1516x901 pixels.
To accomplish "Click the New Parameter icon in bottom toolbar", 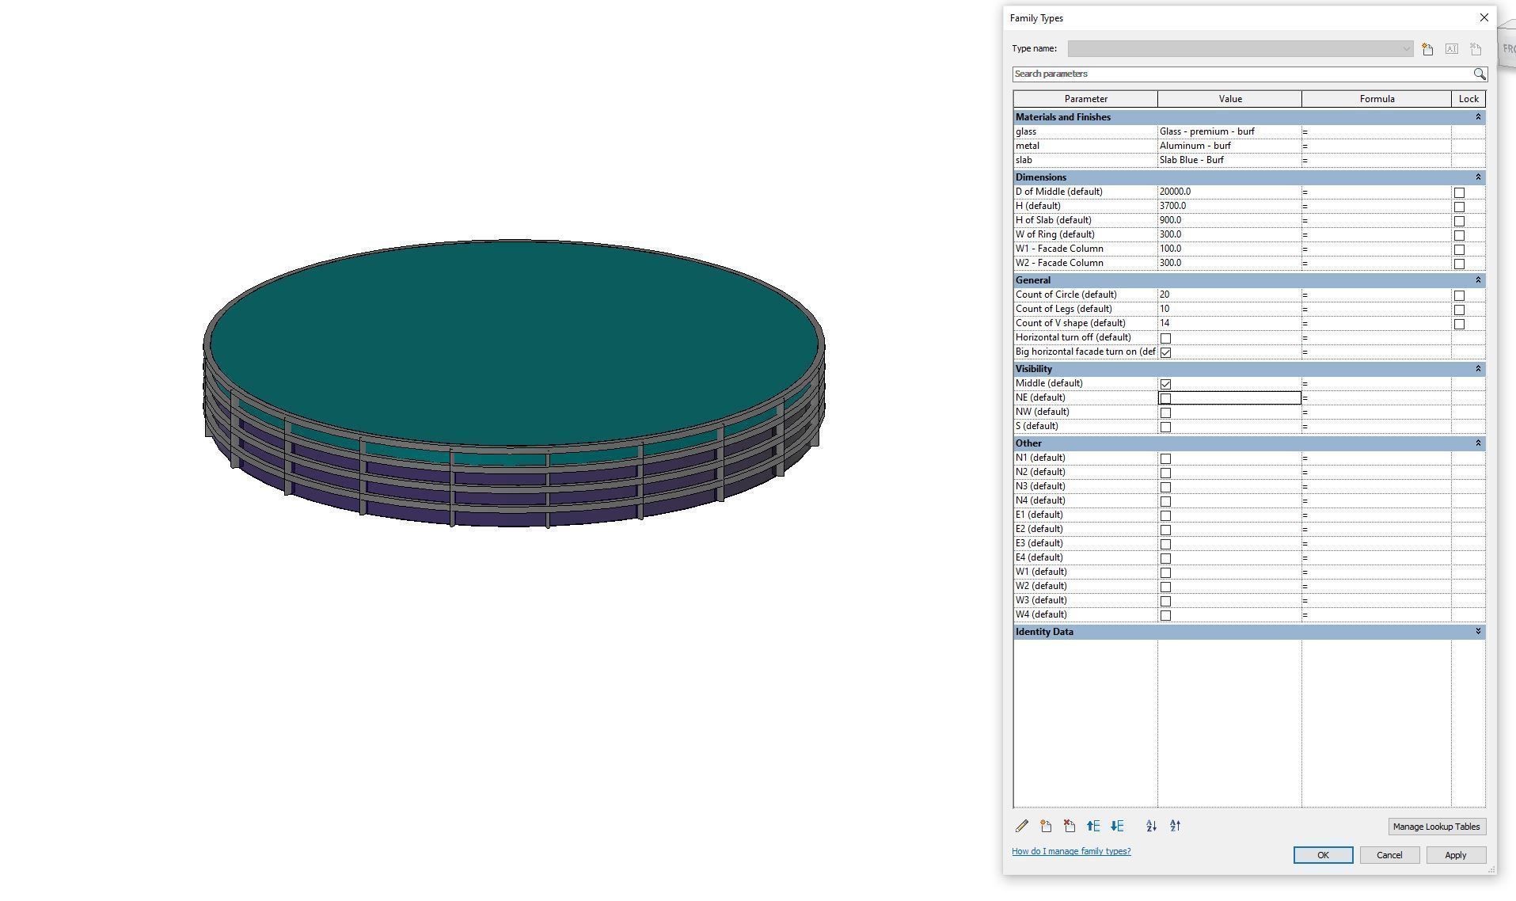I will click(x=1046, y=827).
